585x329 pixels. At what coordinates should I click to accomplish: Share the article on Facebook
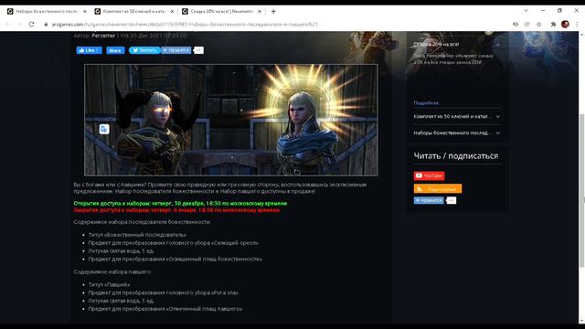[115, 50]
